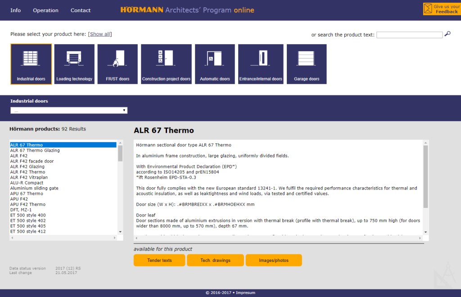Select Construction project doors icon
Screen dimensions: 461x297
pos(166,64)
